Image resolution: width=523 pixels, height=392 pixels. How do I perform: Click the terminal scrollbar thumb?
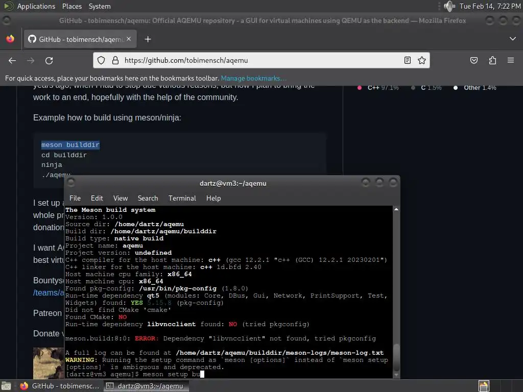[396, 357]
